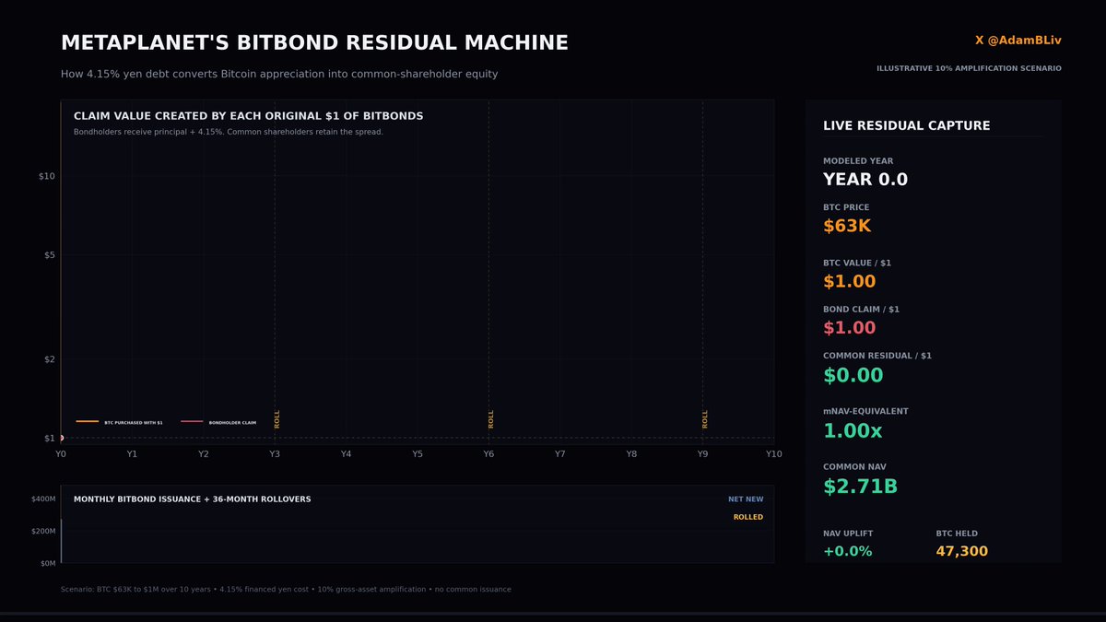Click the ROLL marker at Y3
1106x622 pixels.
tap(276, 419)
